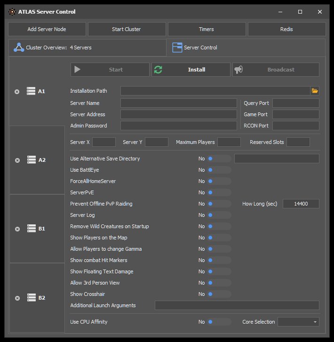Image resolution: width=334 pixels, height=342 pixels.
Task: Click the Start Cluster button
Action: [x=127, y=29]
